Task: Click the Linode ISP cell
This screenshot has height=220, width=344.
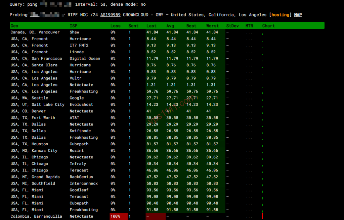Action: pos(77,52)
